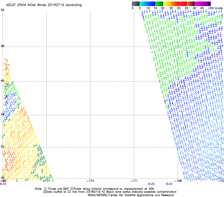Click the '35' legend scale label

pyautogui.click(x=186, y=8)
